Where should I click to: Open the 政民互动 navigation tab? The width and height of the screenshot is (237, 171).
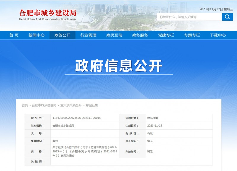point(114,35)
